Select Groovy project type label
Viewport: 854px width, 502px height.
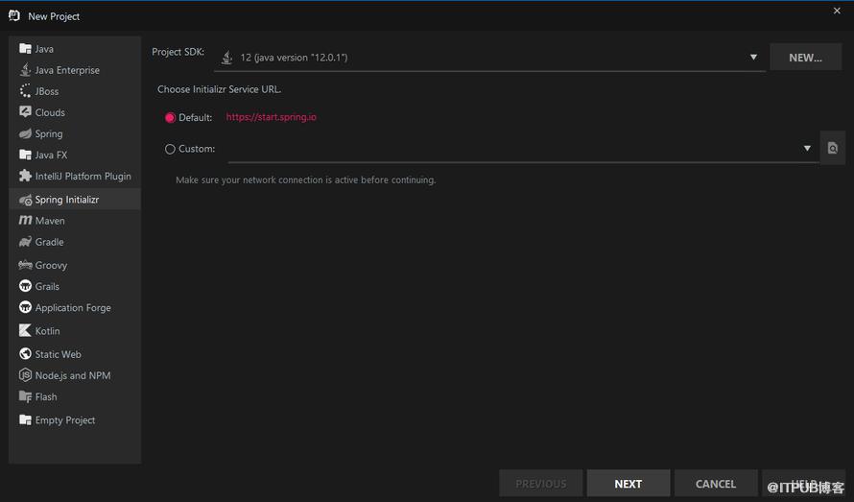51,266
